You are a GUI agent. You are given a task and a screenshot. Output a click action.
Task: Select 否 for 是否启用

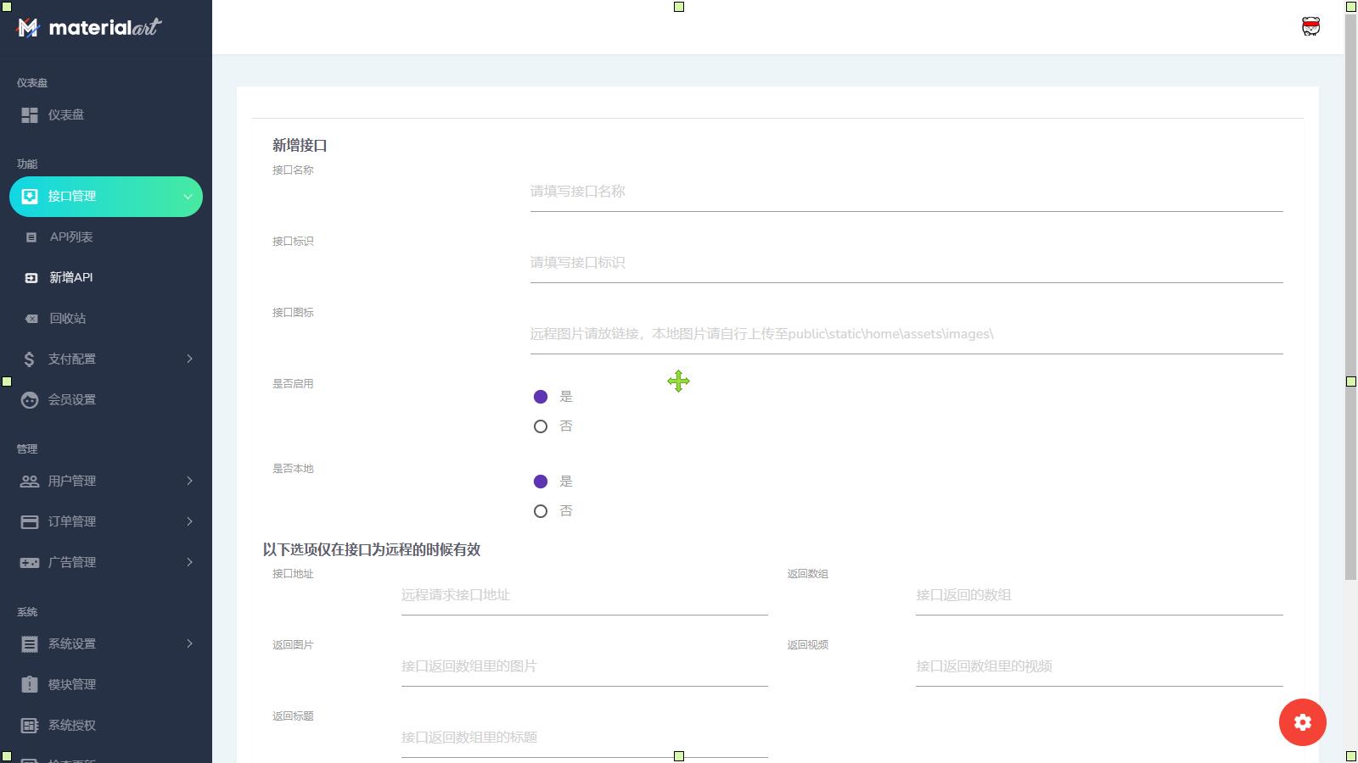click(x=541, y=426)
